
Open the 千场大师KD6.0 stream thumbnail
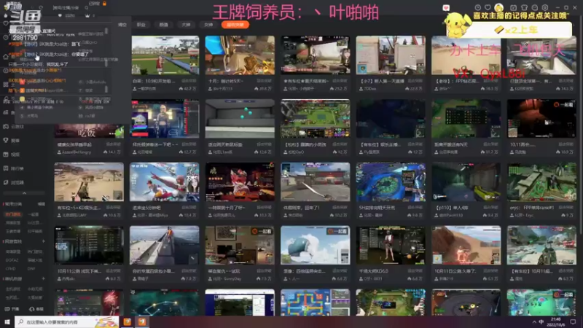[x=391, y=245]
